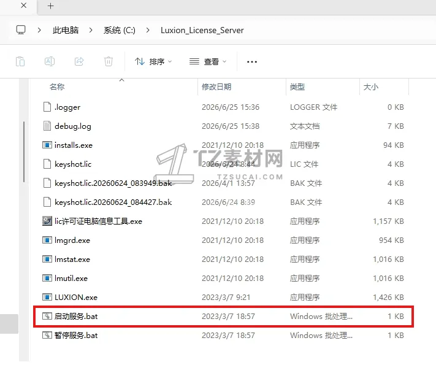
Task: Navigate to 此电脑 in breadcrumb
Action: click(x=66, y=30)
